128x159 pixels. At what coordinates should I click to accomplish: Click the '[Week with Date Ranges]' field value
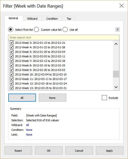41,115
